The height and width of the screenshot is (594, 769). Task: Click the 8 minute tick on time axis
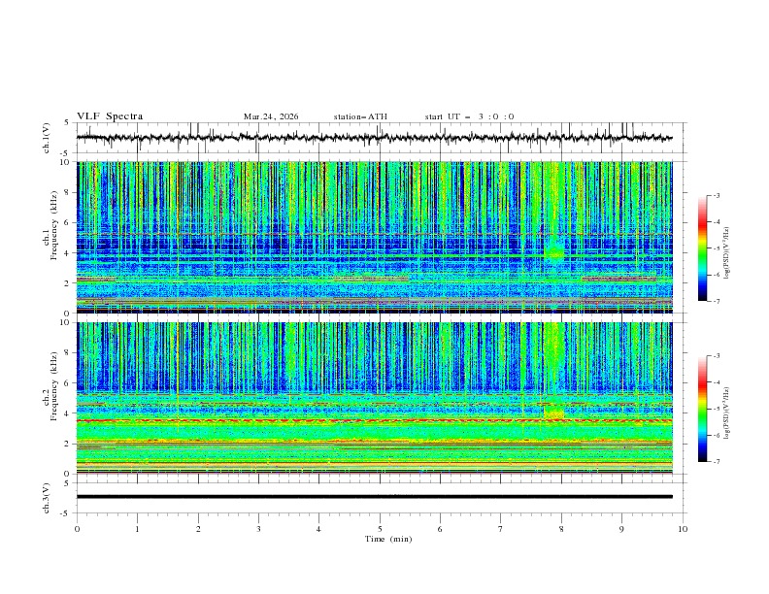tap(561, 529)
